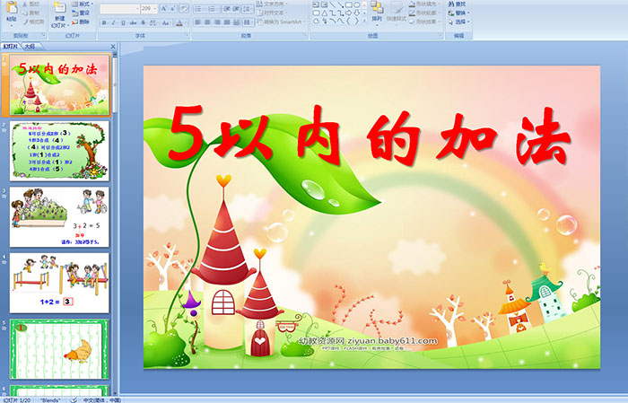The width and height of the screenshot is (628, 403).
Task: Click the Format Painter (格式刷) icon
Action: 25,22
